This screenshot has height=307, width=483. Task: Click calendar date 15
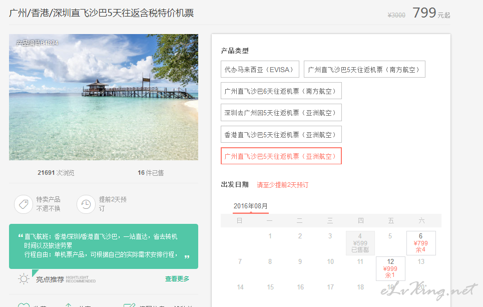(270, 287)
